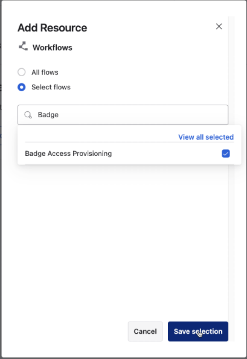Click the Workflows section header

[x=52, y=47]
